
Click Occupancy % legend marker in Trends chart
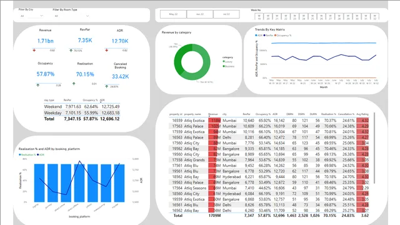275,36
